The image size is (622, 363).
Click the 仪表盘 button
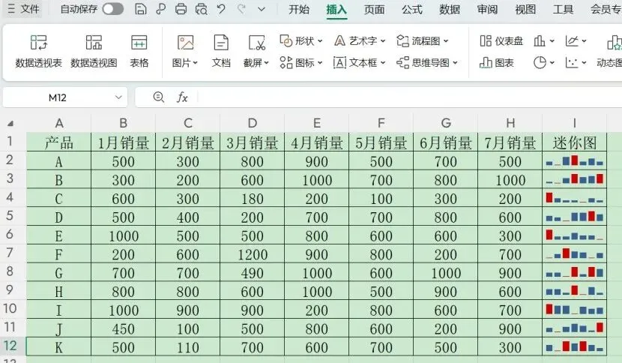501,40
